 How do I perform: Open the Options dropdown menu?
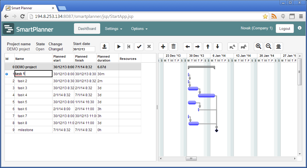pyautogui.click(x=139, y=29)
